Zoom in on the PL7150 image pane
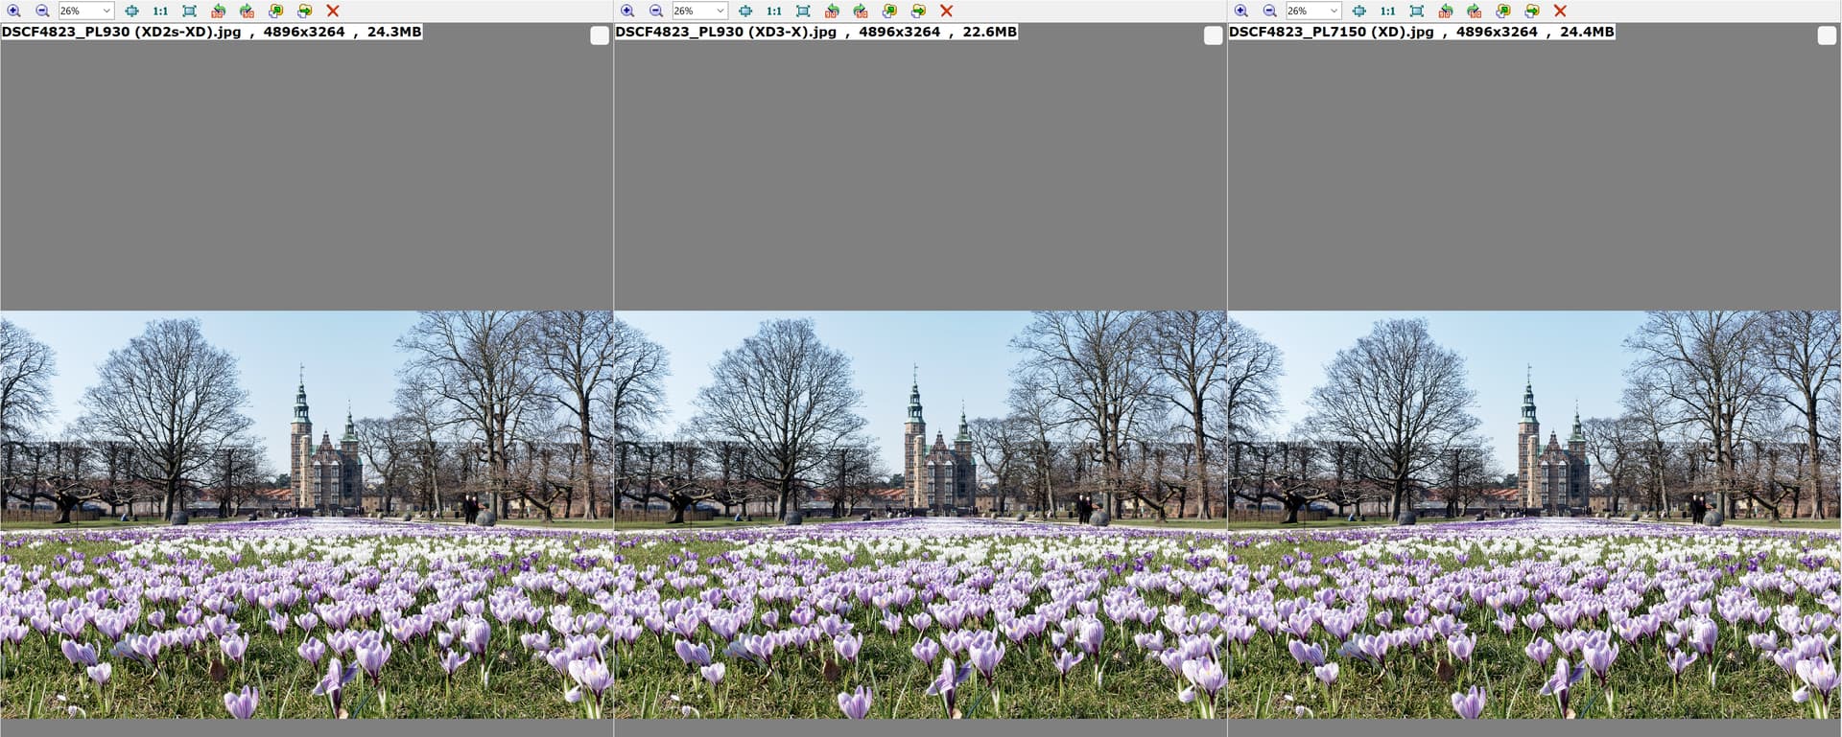Image resolution: width=1842 pixels, height=737 pixels. pyautogui.click(x=1241, y=11)
